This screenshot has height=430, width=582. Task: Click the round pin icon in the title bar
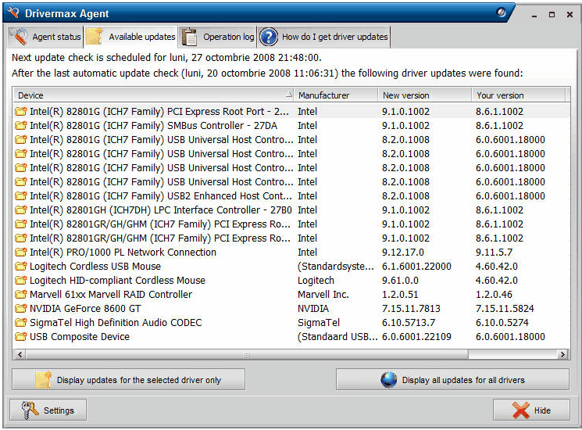tap(503, 13)
